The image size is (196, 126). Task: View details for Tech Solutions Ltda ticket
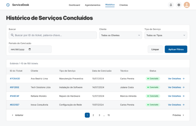(176, 87)
